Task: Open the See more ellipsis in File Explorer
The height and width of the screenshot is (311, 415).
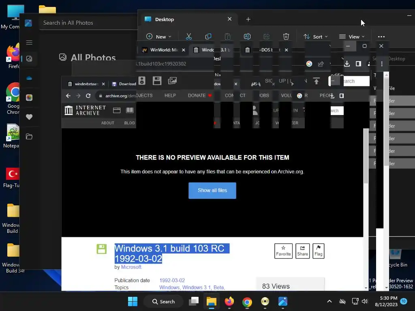Action: [381, 37]
